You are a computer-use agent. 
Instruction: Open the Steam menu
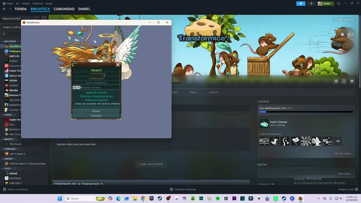(8, 3)
